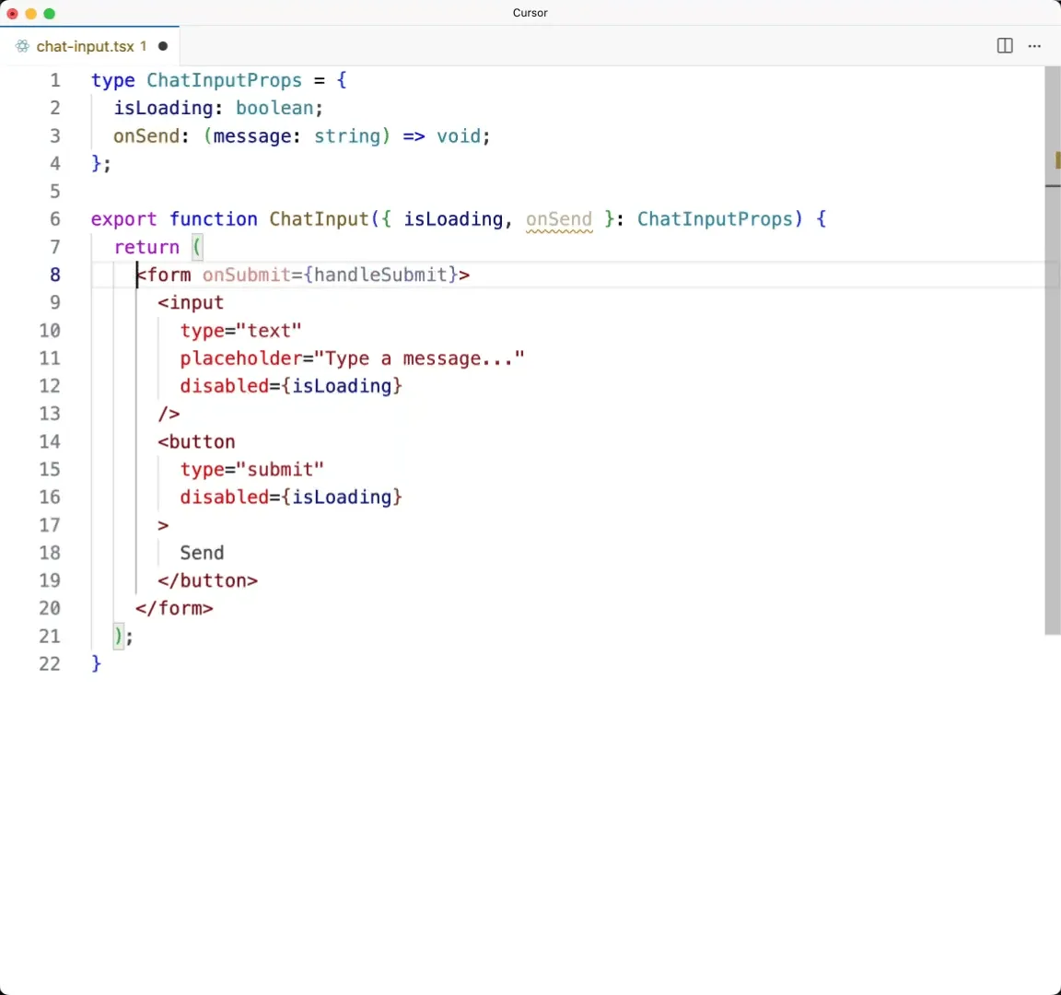Viewport: 1061px width, 995px height.
Task: Click line number 8 in gutter
Action: tap(55, 275)
